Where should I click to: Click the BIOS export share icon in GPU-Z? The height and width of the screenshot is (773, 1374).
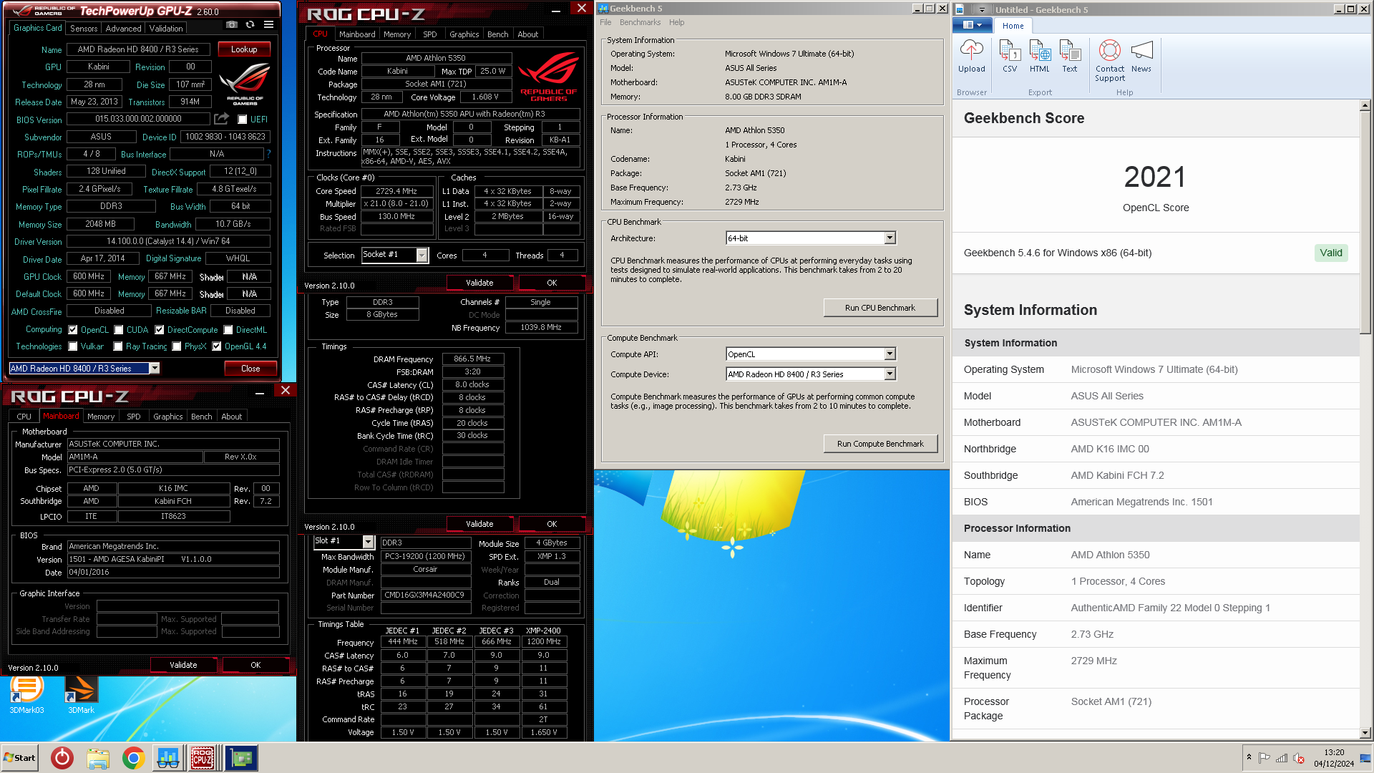221,119
